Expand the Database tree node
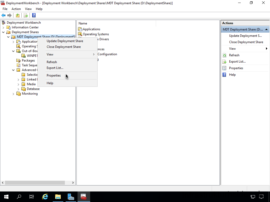 click(18, 89)
